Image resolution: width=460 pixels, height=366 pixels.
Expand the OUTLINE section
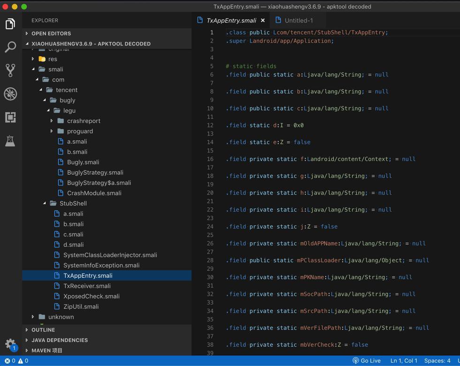pos(43,330)
